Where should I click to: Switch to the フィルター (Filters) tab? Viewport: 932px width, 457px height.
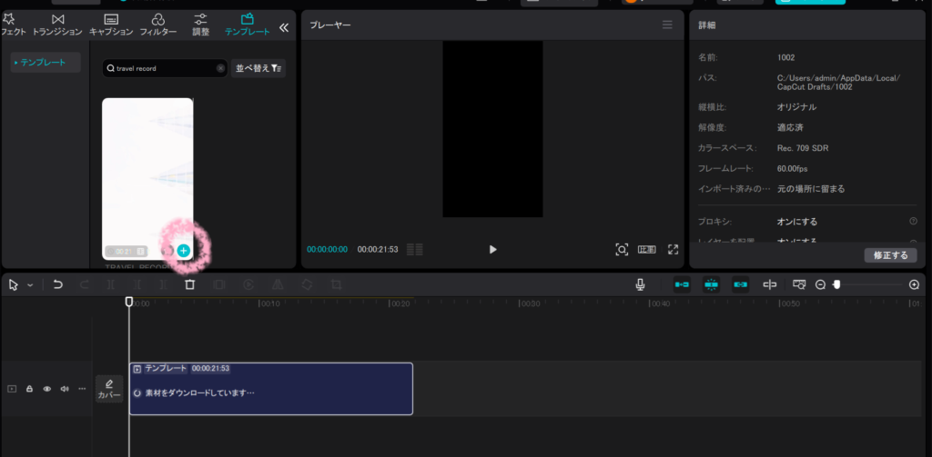pos(158,25)
